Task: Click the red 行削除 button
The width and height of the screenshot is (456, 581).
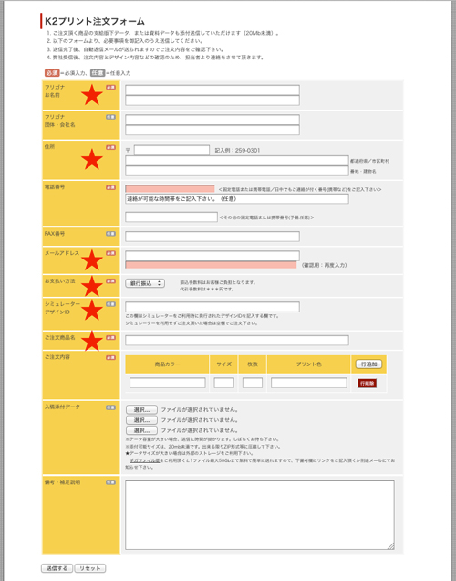Action: tap(367, 383)
